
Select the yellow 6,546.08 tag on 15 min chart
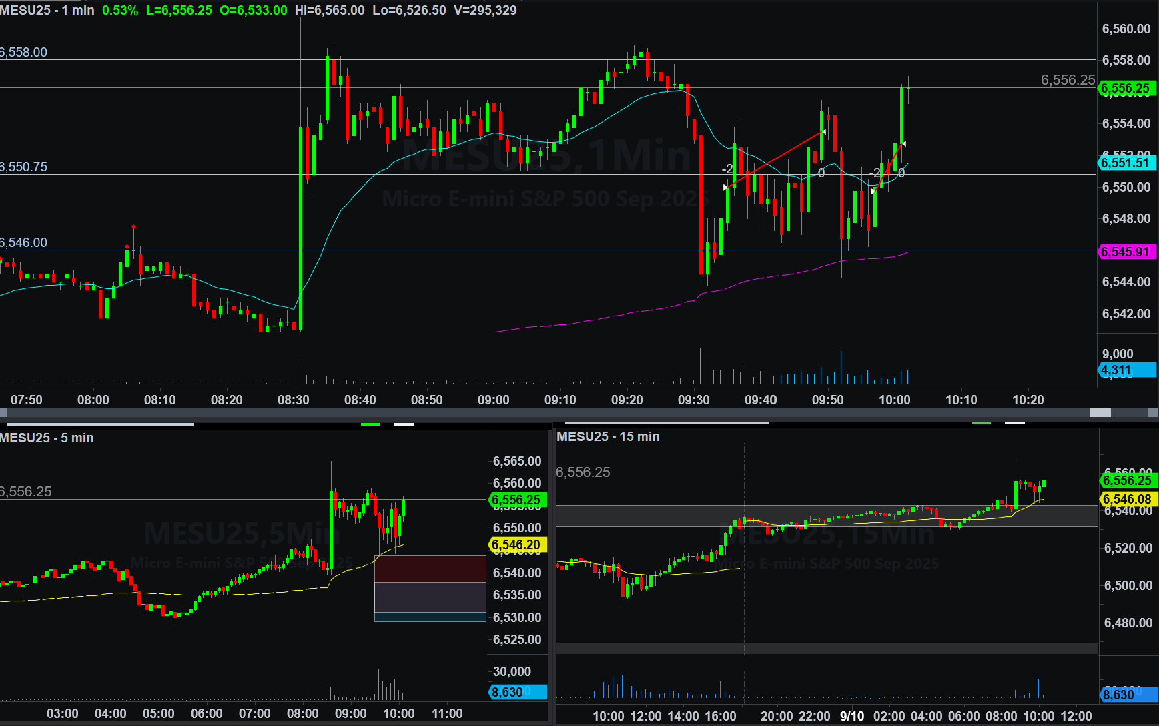[x=1128, y=499]
